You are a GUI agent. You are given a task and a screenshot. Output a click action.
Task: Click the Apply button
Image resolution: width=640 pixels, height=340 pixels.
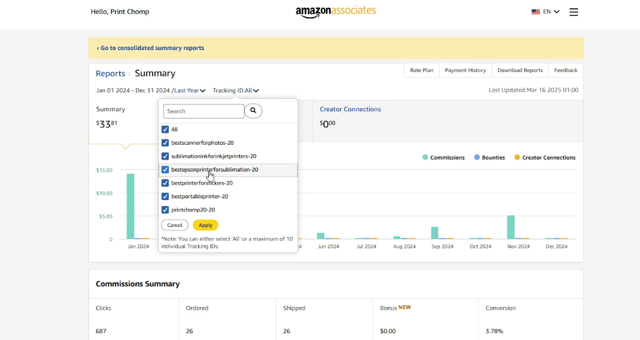click(205, 225)
